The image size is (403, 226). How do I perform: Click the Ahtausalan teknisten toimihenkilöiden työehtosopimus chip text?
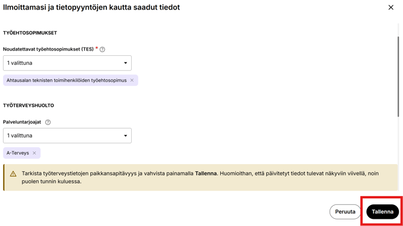tap(67, 81)
